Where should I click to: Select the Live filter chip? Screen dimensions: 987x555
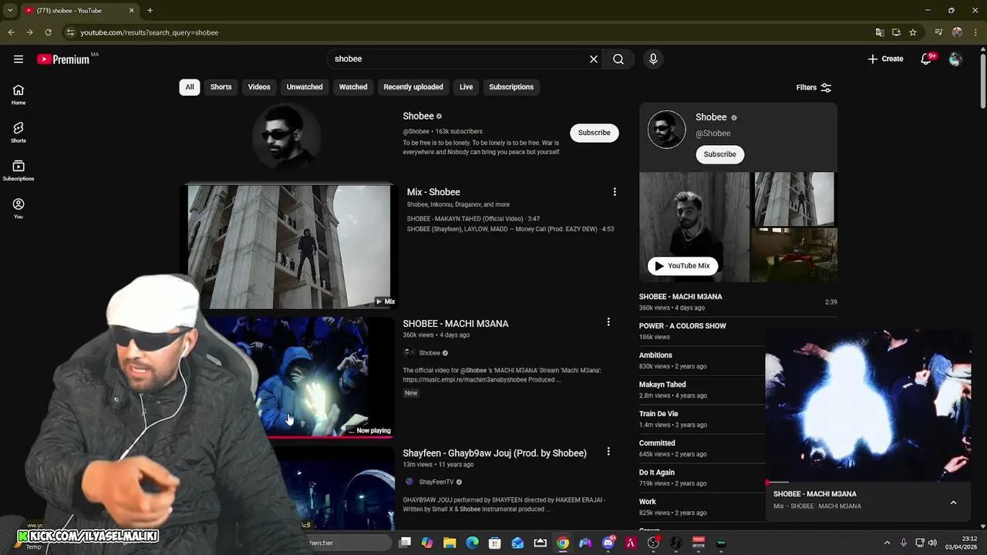coord(466,87)
